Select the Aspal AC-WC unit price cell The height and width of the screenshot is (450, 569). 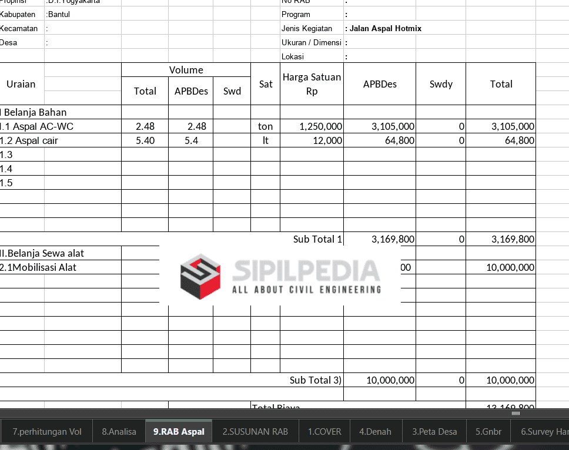coord(312,126)
